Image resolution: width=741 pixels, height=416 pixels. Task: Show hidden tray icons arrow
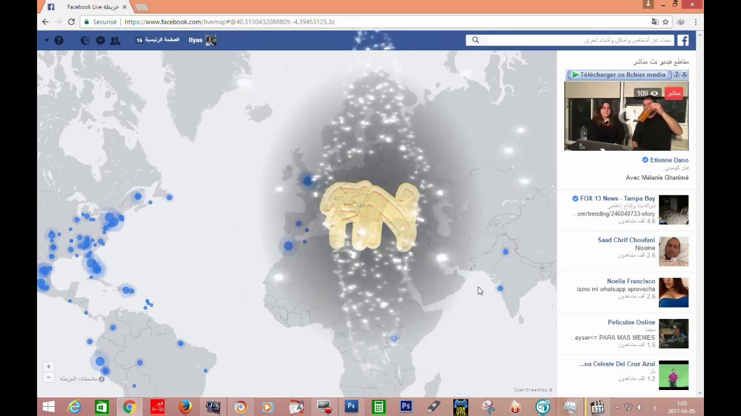point(617,408)
